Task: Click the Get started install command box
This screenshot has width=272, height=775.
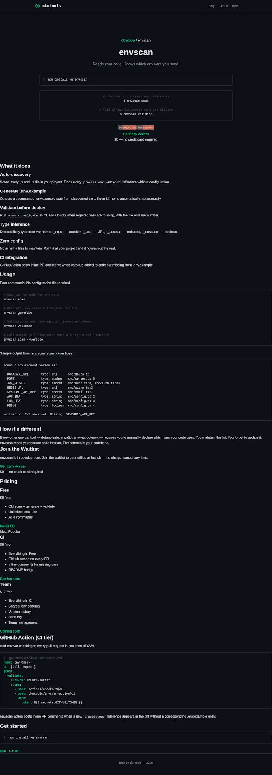Action: point(136,737)
